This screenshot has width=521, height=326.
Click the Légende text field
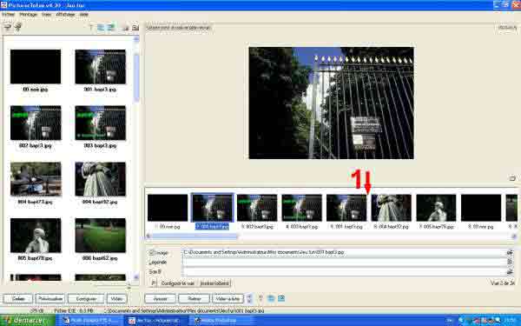344,263
